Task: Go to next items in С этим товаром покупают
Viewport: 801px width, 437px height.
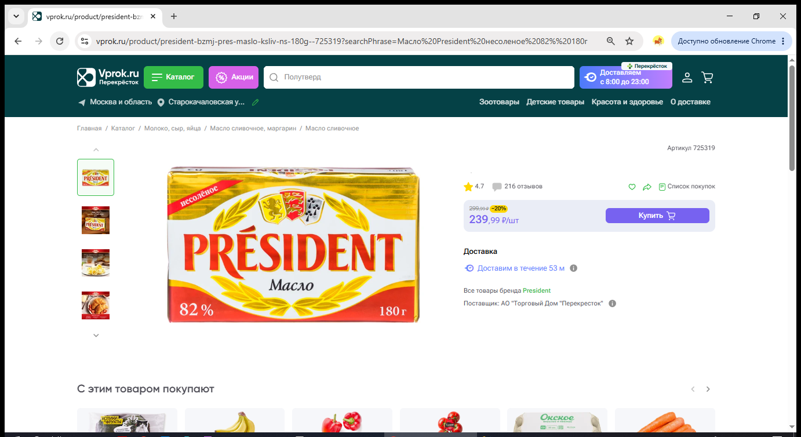Action: click(708, 389)
